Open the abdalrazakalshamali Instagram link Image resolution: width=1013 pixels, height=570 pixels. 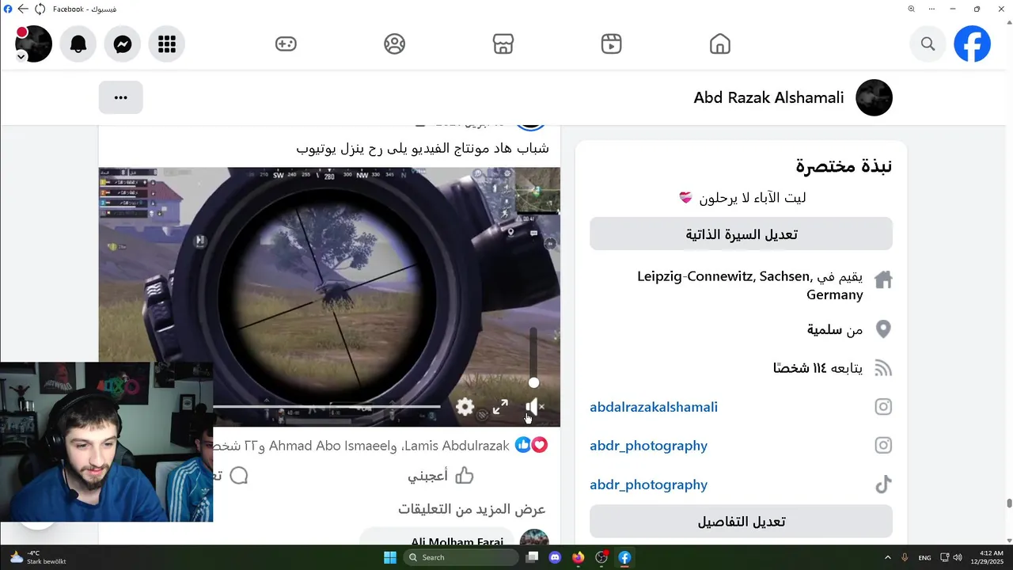click(x=654, y=407)
